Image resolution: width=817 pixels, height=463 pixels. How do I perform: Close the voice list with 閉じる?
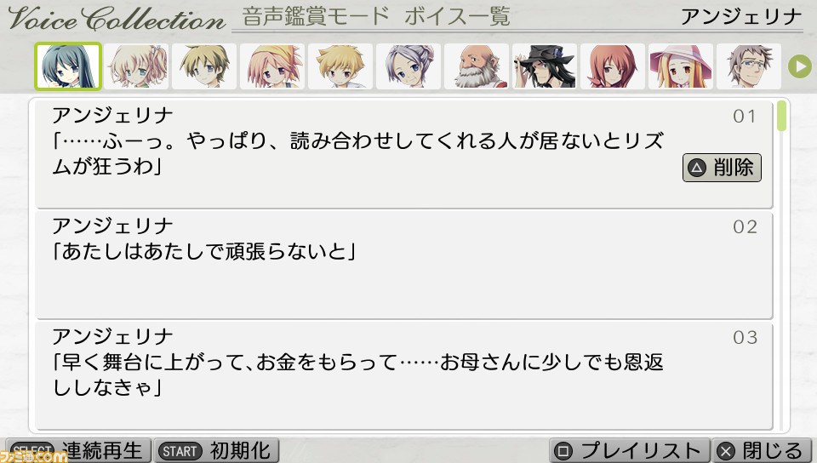click(x=762, y=450)
